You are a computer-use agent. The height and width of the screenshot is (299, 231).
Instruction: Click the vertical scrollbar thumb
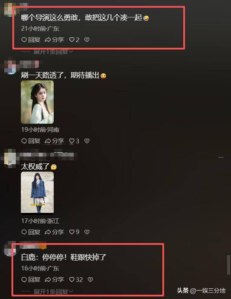pyautogui.click(x=228, y=265)
